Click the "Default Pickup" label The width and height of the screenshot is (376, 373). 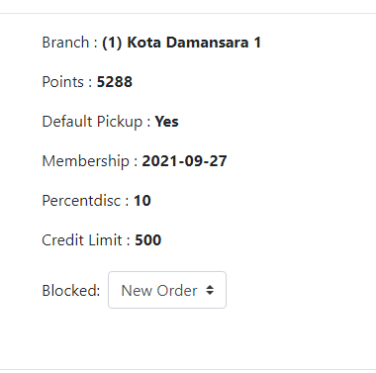pos(92,122)
